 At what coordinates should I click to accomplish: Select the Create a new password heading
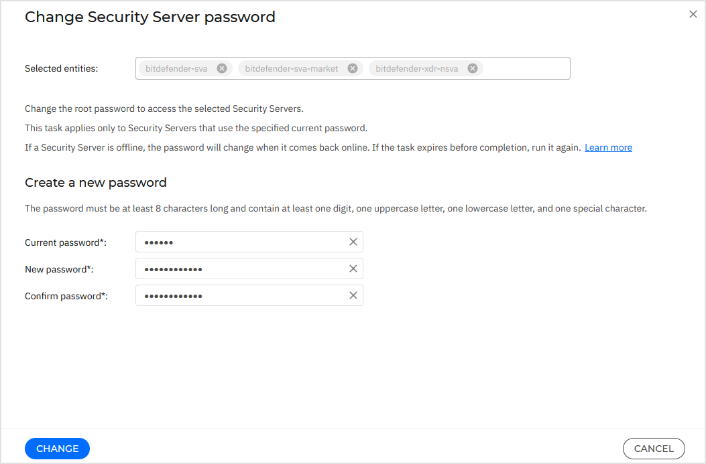(x=96, y=181)
